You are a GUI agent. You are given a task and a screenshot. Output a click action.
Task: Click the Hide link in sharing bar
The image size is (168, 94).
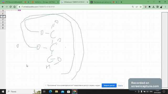(x=120, y=85)
